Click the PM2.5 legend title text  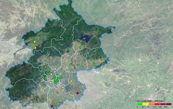point(150,102)
